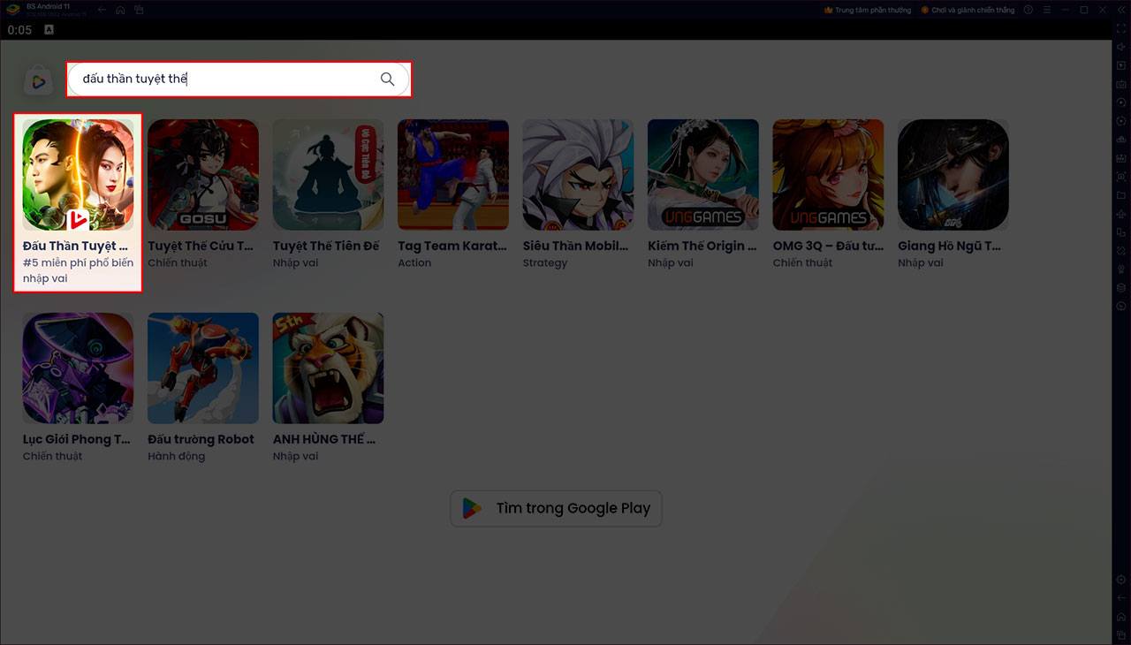Click the volume icon in sidebar
This screenshot has height=645, width=1131.
pos(1121,48)
